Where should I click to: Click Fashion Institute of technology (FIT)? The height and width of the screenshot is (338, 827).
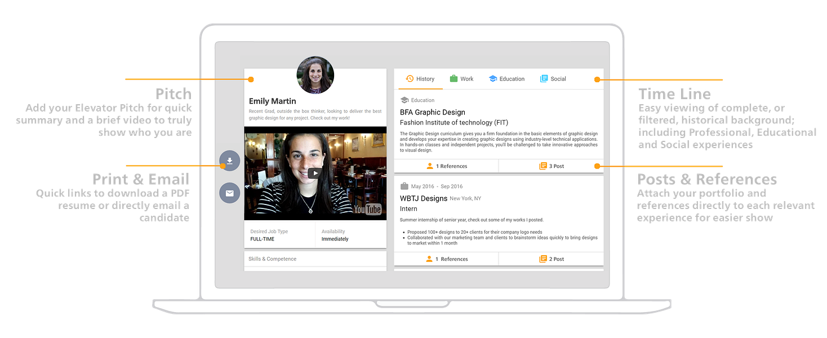454,122
